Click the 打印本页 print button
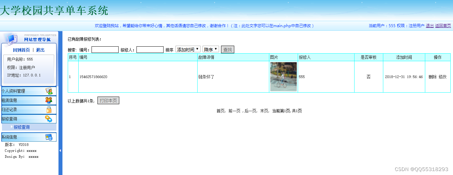 tap(108, 101)
